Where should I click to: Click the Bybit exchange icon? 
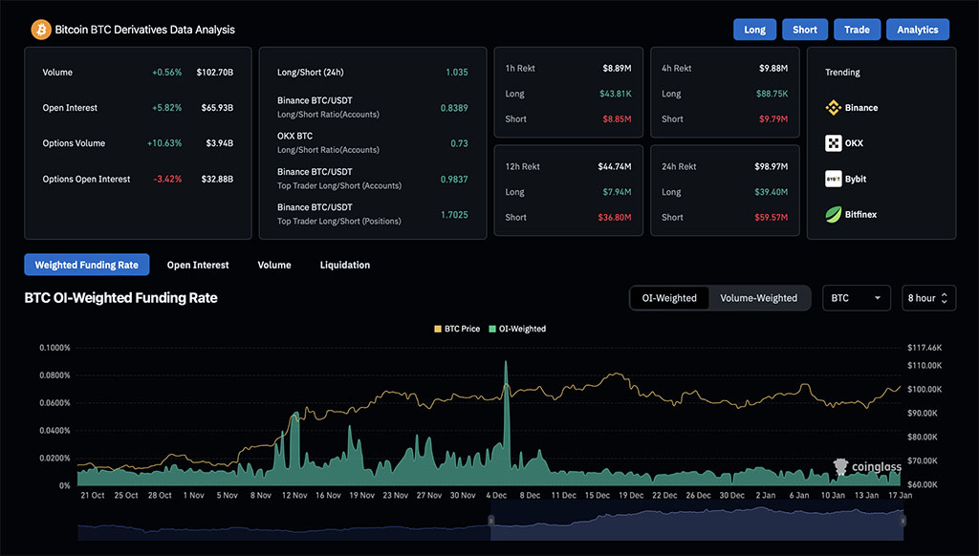[833, 179]
